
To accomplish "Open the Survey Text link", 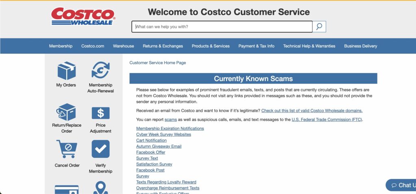I will pos(147,158).
